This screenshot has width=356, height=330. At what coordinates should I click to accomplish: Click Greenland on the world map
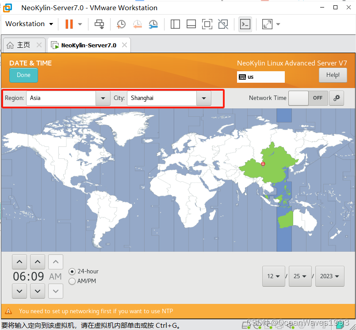(x=127, y=126)
